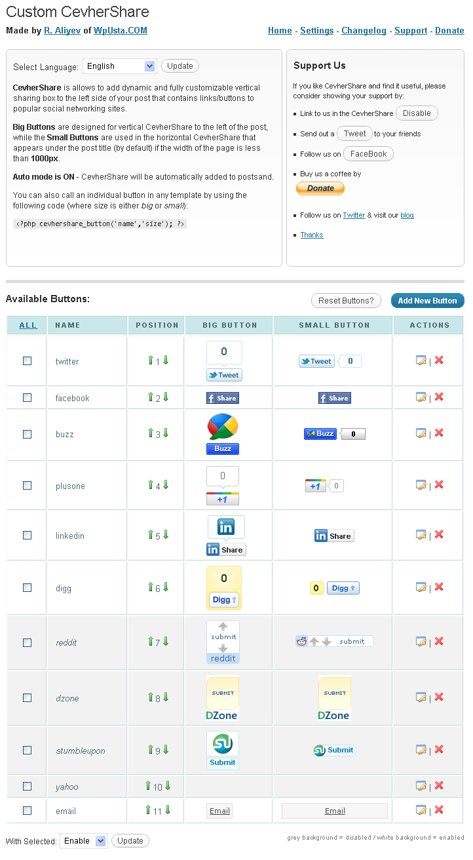
Task: Click the Disable link-to-us button
Action: pos(417,113)
